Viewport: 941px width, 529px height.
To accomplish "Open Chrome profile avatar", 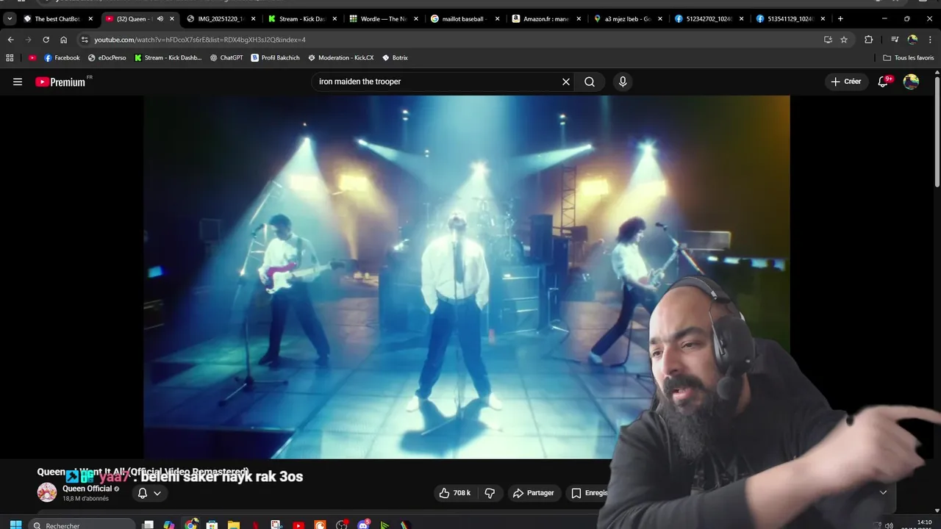I will 912,40.
